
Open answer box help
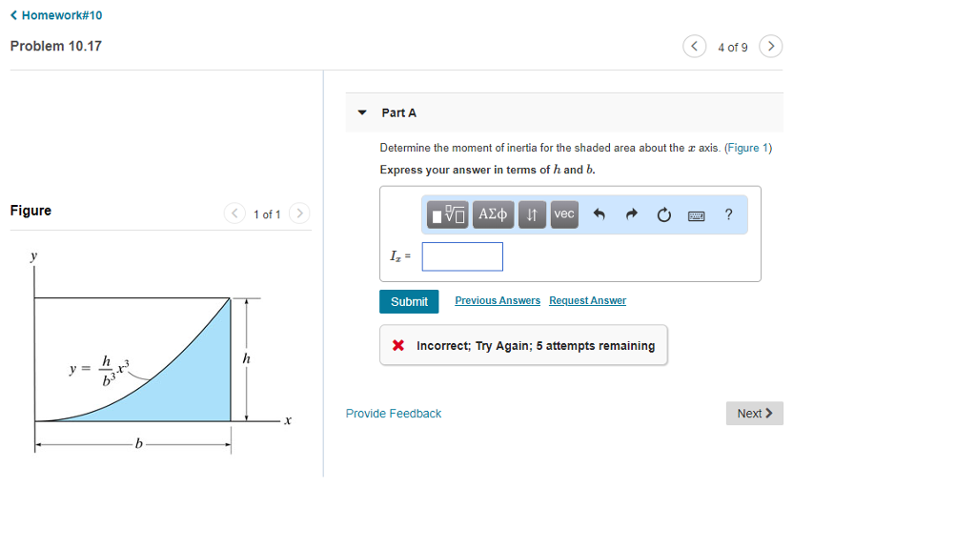(x=729, y=214)
